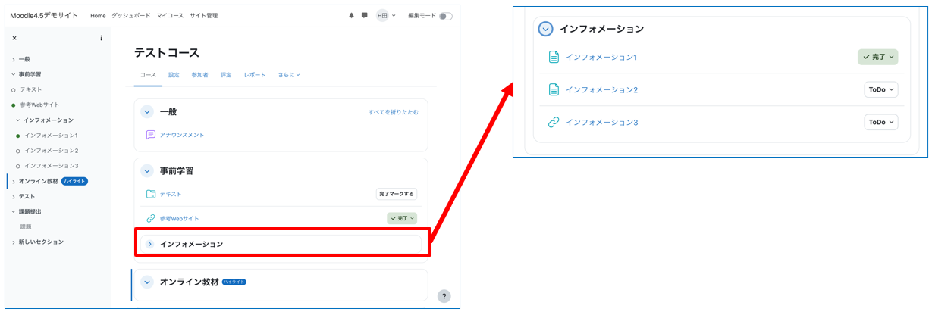
Task: Click the テキスト folder icon in 事前学習
Action: click(150, 195)
